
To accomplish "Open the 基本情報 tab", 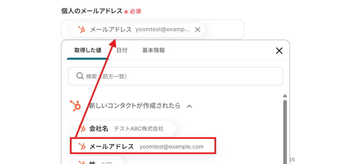I will (153, 50).
